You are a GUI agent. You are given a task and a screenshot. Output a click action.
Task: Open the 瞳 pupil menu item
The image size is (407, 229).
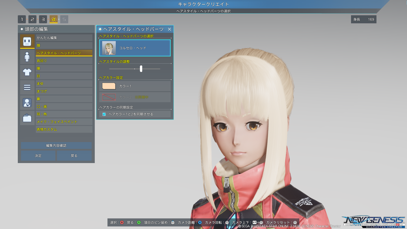[x=64, y=68]
